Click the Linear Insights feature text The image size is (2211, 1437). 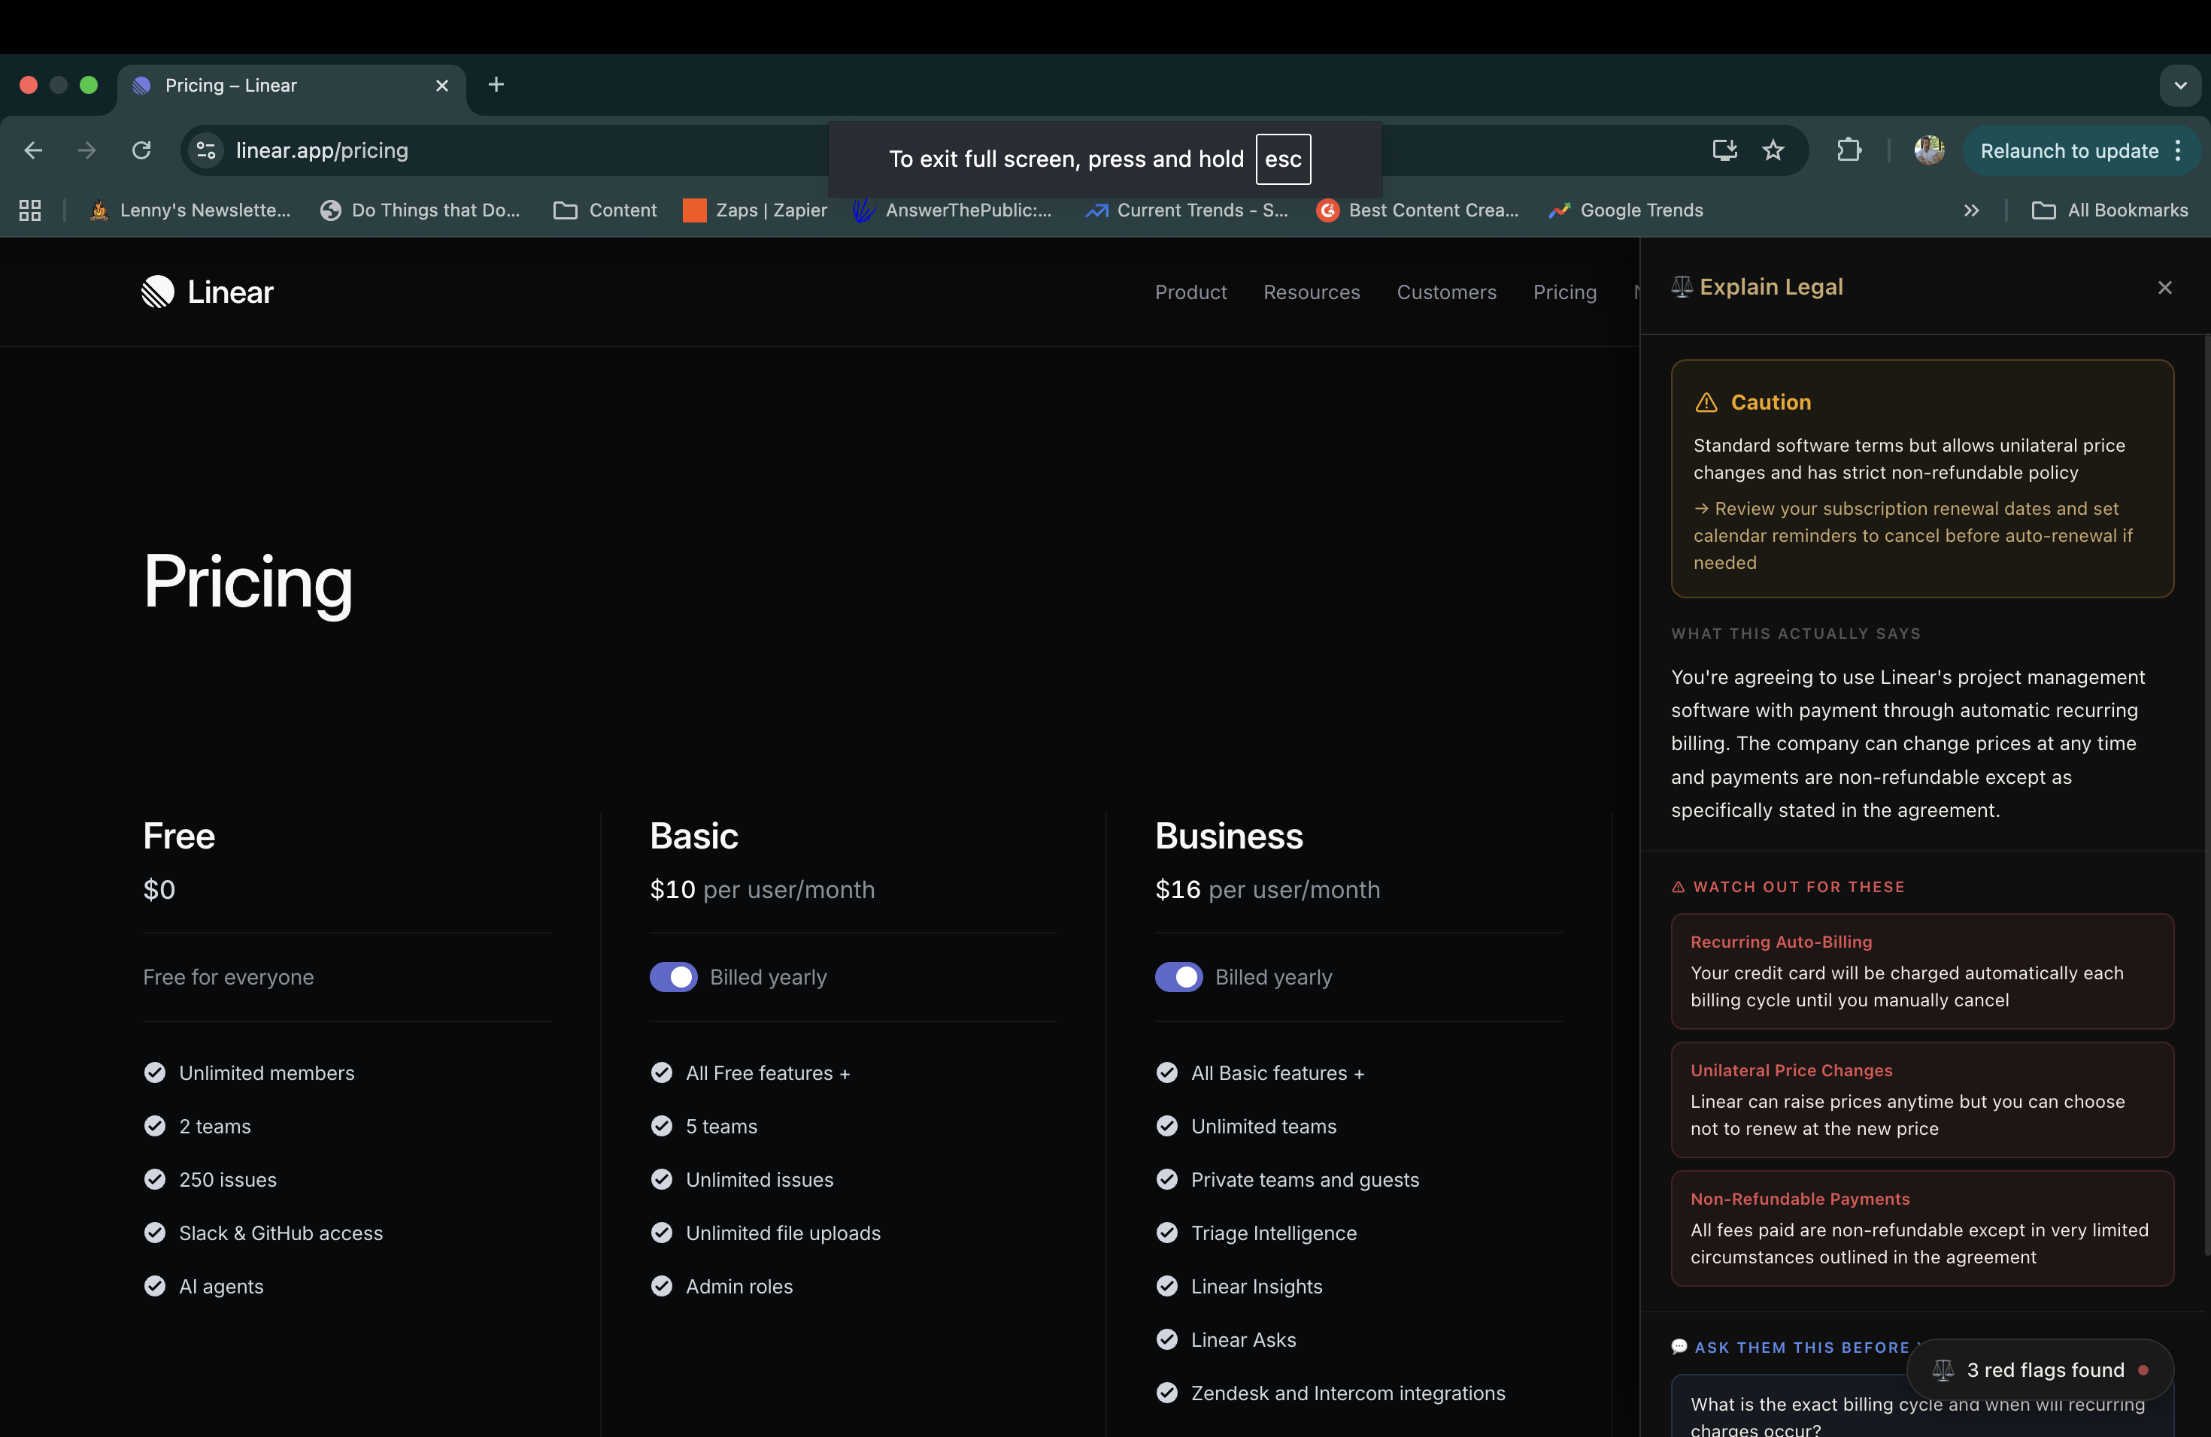click(1257, 1287)
